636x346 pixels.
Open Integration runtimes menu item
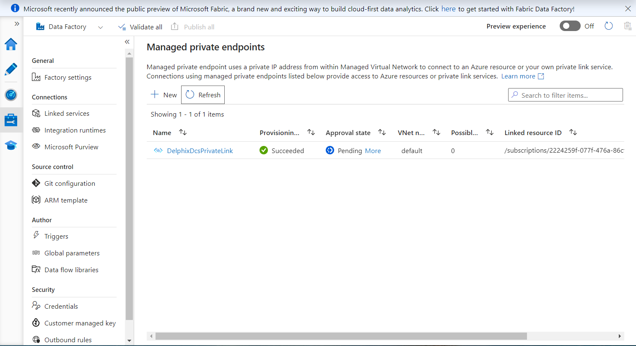point(75,130)
